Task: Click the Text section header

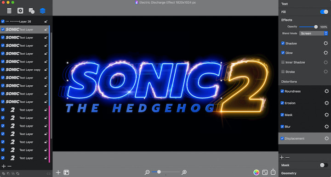Action: click(285, 4)
